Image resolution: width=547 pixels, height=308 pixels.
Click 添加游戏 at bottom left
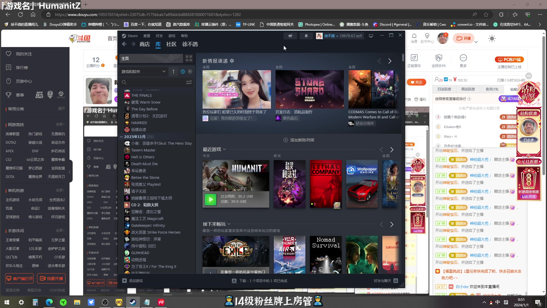132,281
